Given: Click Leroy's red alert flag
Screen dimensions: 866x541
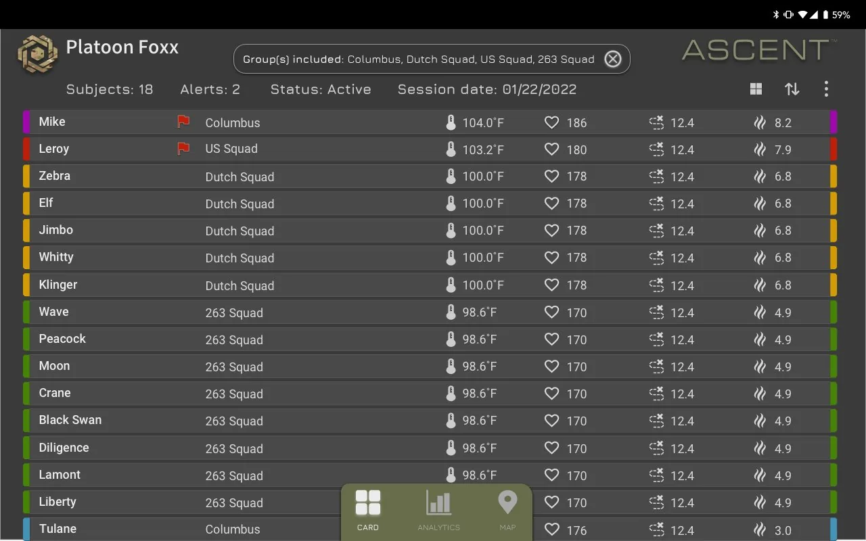Looking at the screenshot, I should click(x=183, y=149).
